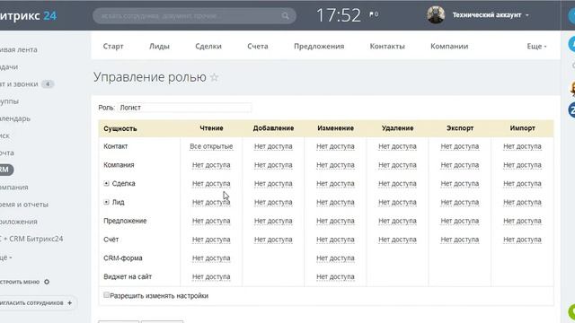
Task: Open time and reports sidebar item
Action: [24, 205]
